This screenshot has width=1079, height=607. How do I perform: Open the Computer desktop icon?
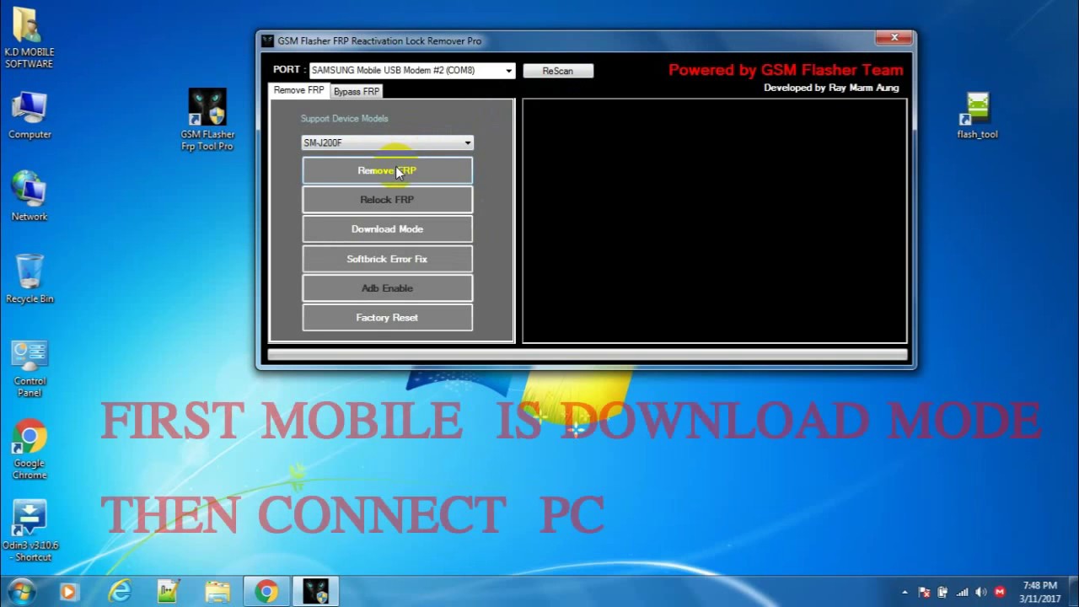[x=30, y=115]
